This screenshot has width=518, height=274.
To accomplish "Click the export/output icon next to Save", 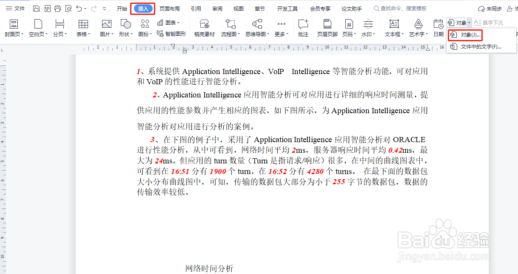I will [x=47, y=9].
